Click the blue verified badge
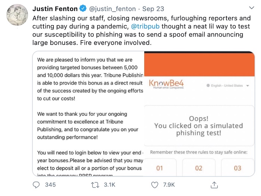The height and width of the screenshot is (196, 261). tap(83, 9)
